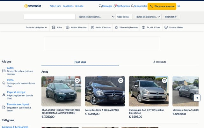Click the Vêtements Femmes dress icon

(x=116, y=27)
